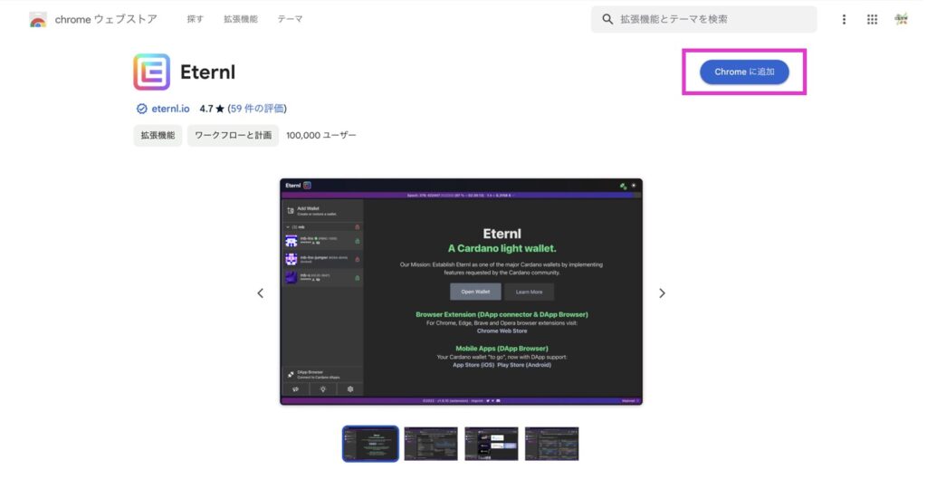Show the previous screenshot with left arrow

pos(260,293)
